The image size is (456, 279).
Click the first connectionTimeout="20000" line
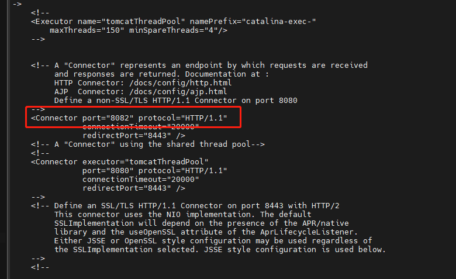click(140, 127)
